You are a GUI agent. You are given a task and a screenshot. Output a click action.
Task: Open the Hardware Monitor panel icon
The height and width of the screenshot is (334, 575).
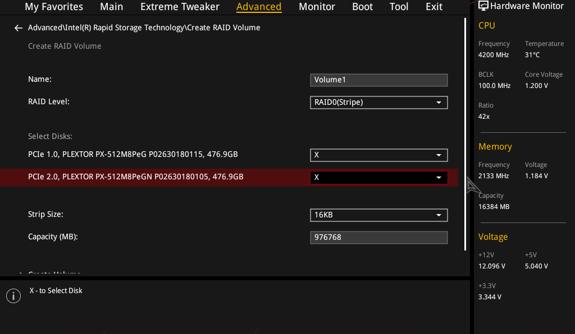tap(483, 6)
